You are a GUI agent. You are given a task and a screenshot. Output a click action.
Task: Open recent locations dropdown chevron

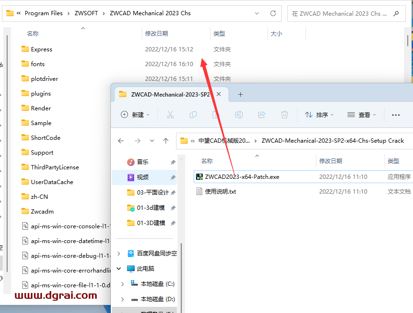coord(152,141)
